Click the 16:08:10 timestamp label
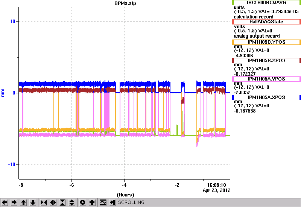Screen dimensions: 301x207 [x=216, y=185]
